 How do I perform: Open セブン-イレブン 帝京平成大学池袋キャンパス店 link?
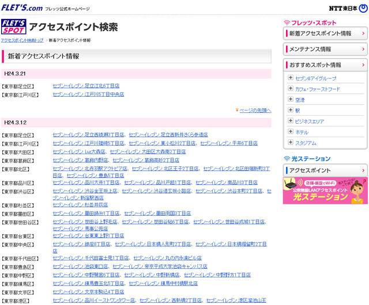pos(160,266)
